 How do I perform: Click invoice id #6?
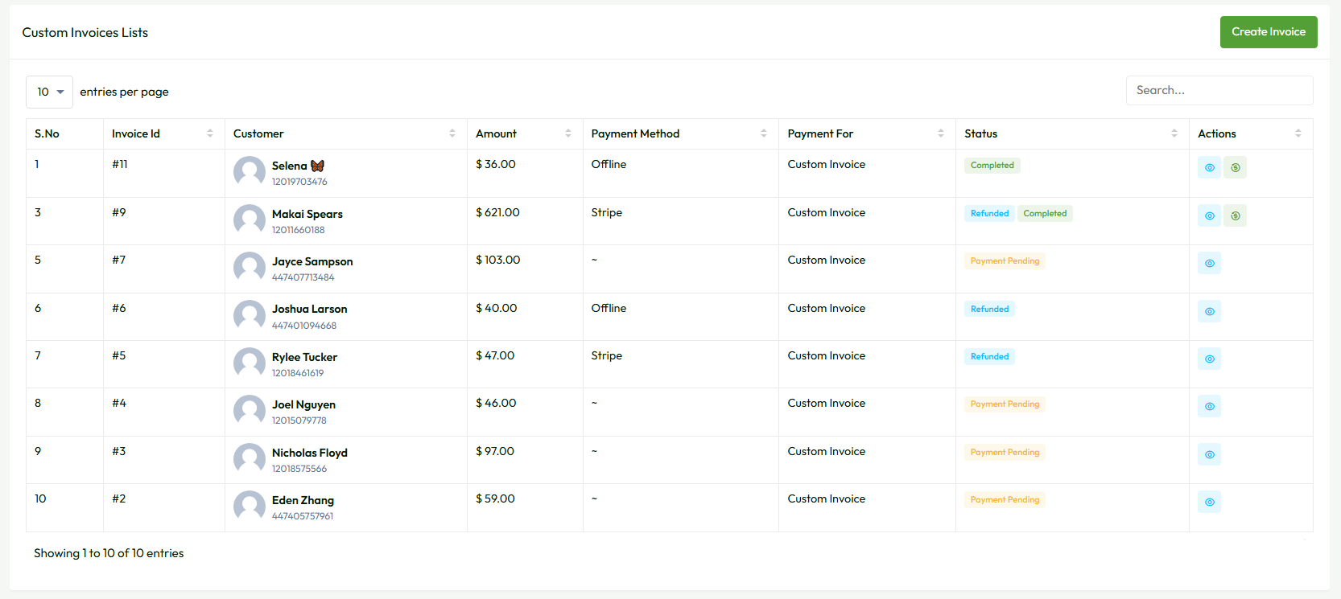click(x=119, y=308)
